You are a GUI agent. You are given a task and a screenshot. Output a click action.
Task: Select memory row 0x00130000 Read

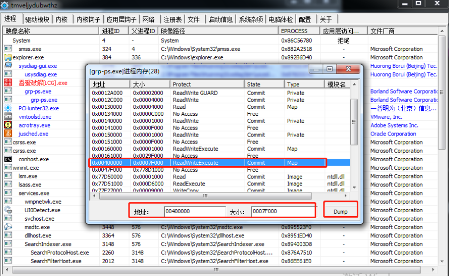coord(220,107)
